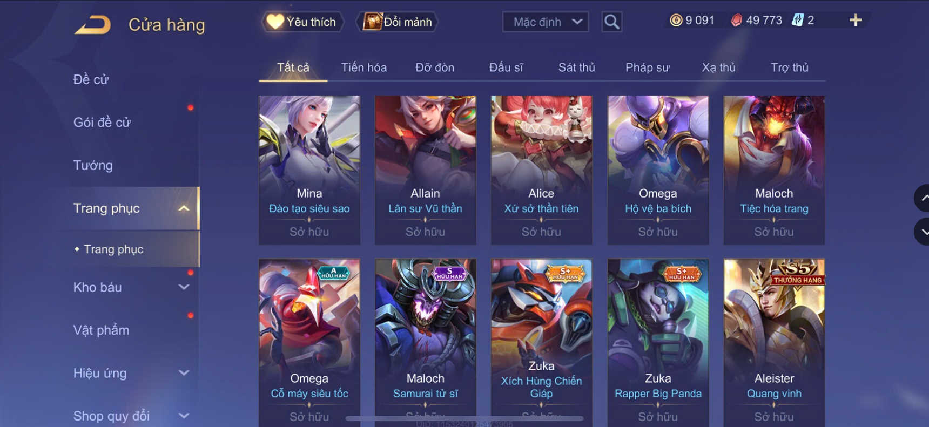The image size is (929, 427).
Task: Tap the blue voucher ticket icon
Action: click(798, 21)
